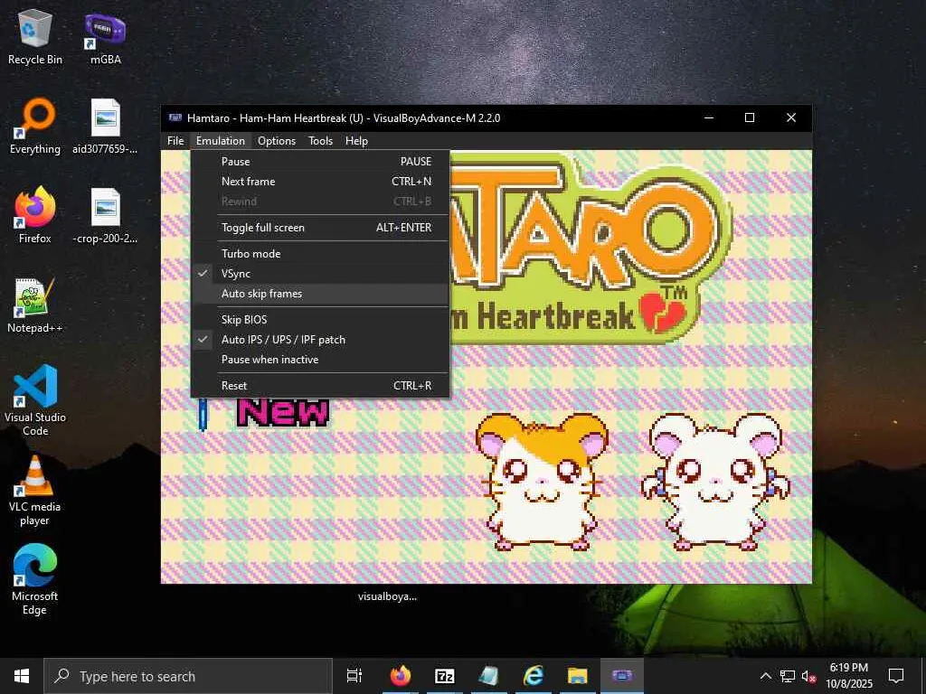Screen dimensions: 926x694
Task: Click in the taskbar search box
Action: (189, 676)
